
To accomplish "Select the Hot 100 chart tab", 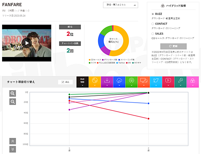I will pos(82,82).
